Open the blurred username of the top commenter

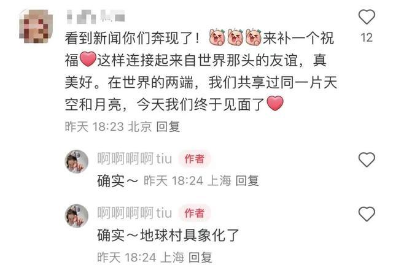pyautogui.click(x=96, y=17)
